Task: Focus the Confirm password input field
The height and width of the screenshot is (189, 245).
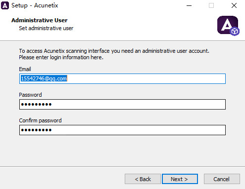Action: click(122, 130)
